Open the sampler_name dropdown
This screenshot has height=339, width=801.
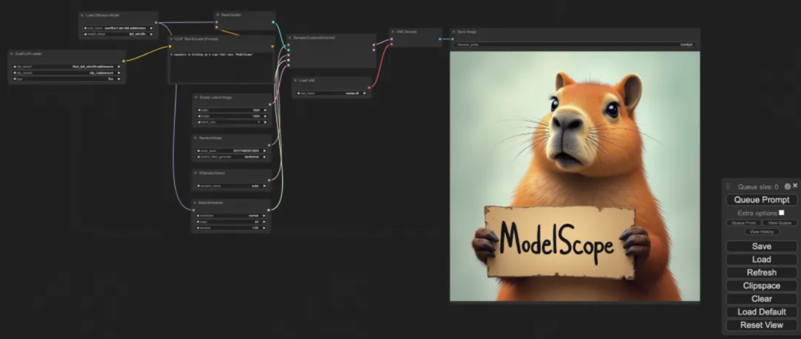click(x=232, y=186)
